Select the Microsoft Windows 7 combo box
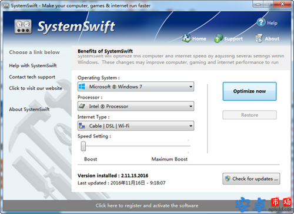Screen dimensions: 294x214 pos(136,87)
